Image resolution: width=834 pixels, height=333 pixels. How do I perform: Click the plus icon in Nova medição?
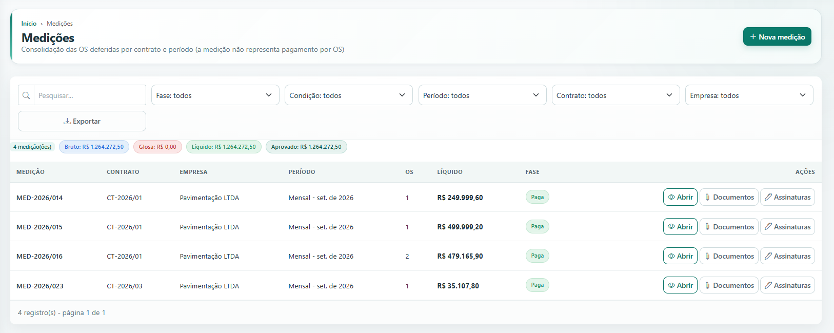753,37
